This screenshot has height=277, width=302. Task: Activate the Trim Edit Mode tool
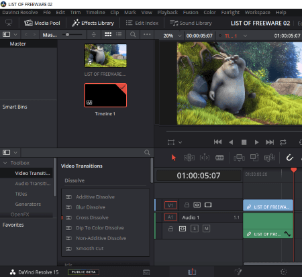(x=189, y=158)
